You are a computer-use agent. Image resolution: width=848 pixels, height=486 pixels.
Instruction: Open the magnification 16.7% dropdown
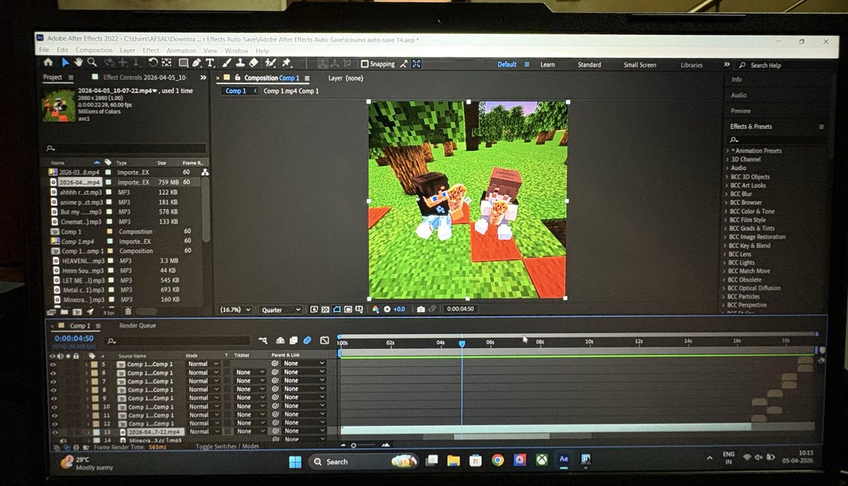click(x=235, y=309)
